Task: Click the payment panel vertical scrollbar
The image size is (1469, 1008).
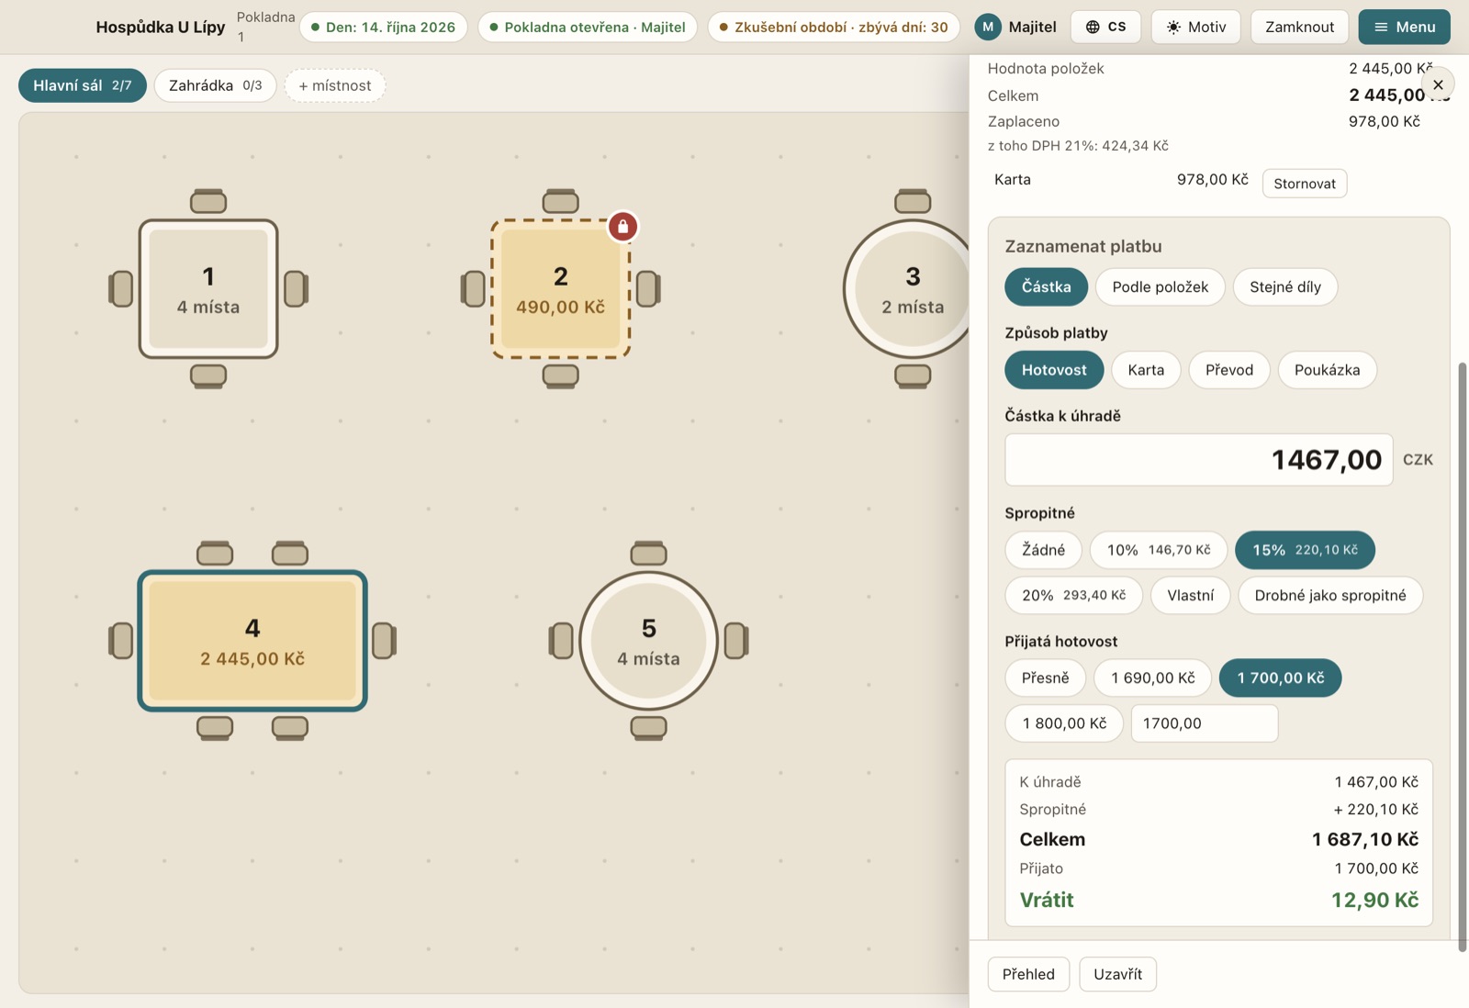Action: click(x=1462, y=656)
